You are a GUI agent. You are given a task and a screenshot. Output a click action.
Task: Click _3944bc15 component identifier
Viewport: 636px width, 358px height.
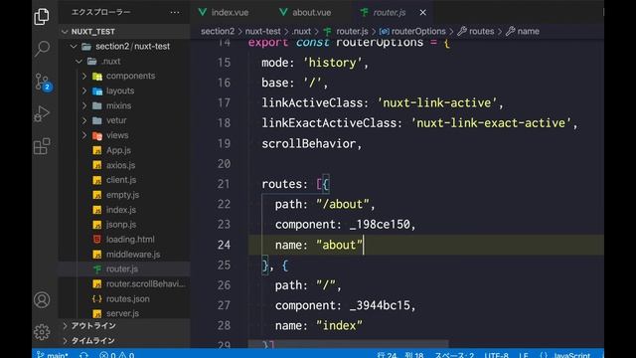point(380,305)
